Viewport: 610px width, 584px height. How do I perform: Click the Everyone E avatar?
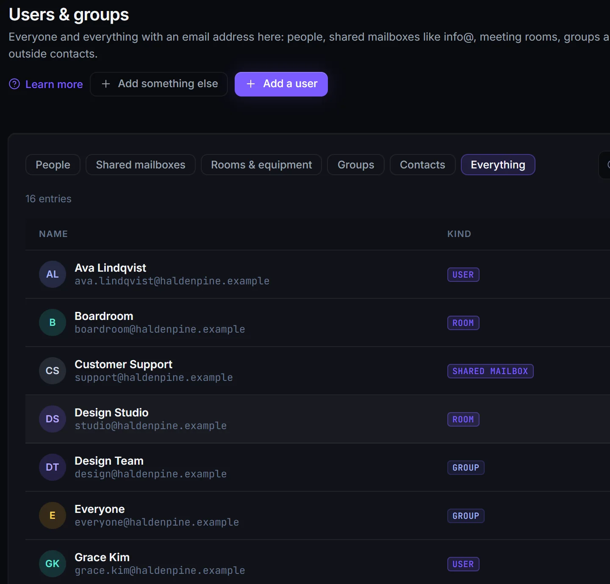coord(53,515)
